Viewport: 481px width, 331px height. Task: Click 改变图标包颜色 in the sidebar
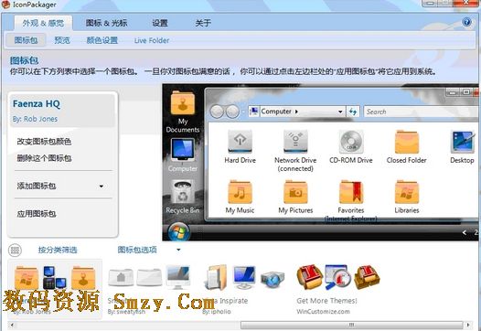44,142
